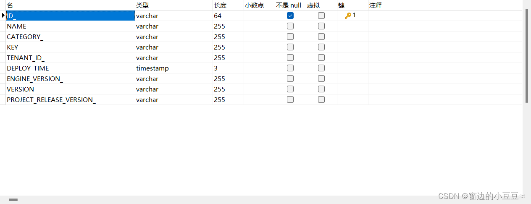Uncheck the not null checkbox for ID_

point(290,16)
